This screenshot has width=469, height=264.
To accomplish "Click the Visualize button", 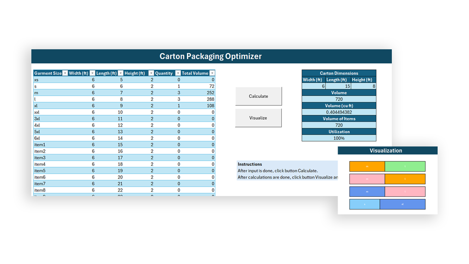I will pyautogui.click(x=258, y=118).
